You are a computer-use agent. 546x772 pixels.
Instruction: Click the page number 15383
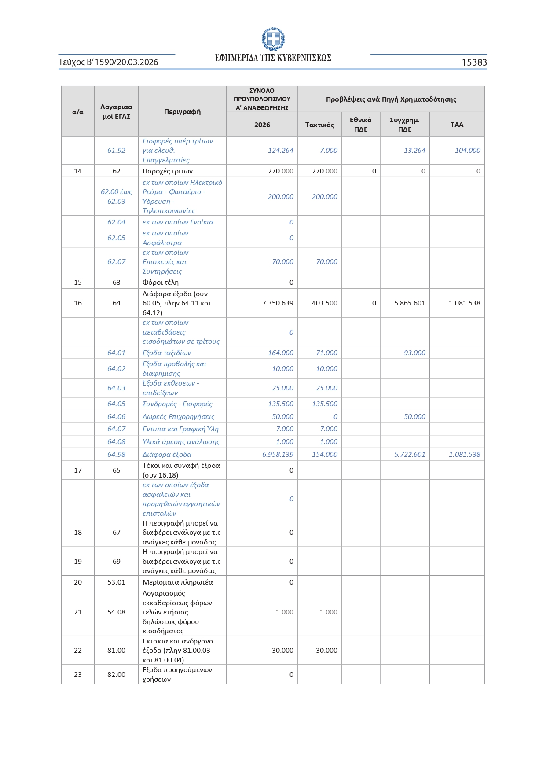coord(474,62)
